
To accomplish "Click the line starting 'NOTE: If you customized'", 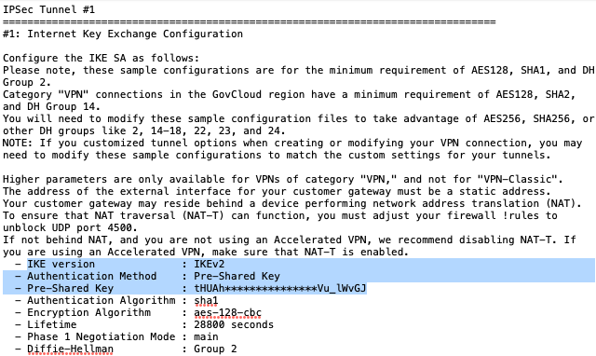I will [292, 143].
